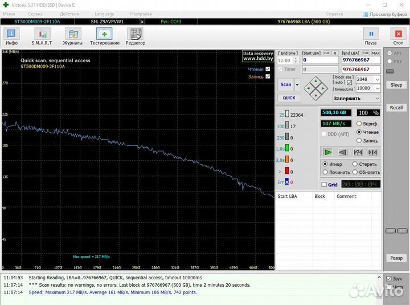Stop the scan with Стоп button
Viewport: 410px width, 305px height.
398,36
